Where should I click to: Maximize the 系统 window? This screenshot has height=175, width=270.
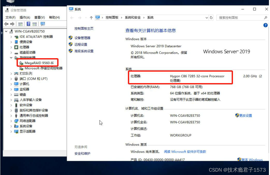click(254, 9)
